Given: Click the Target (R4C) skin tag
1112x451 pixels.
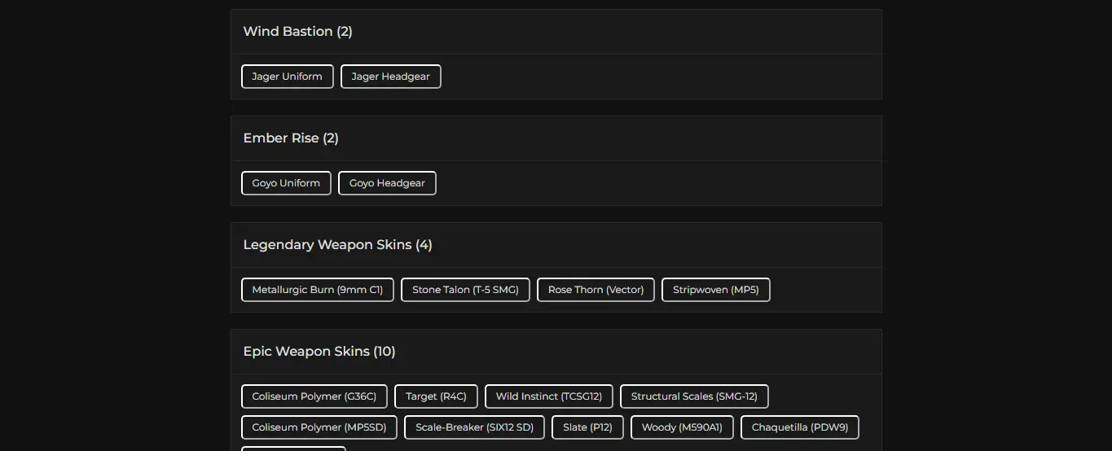Looking at the screenshot, I should [436, 396].
